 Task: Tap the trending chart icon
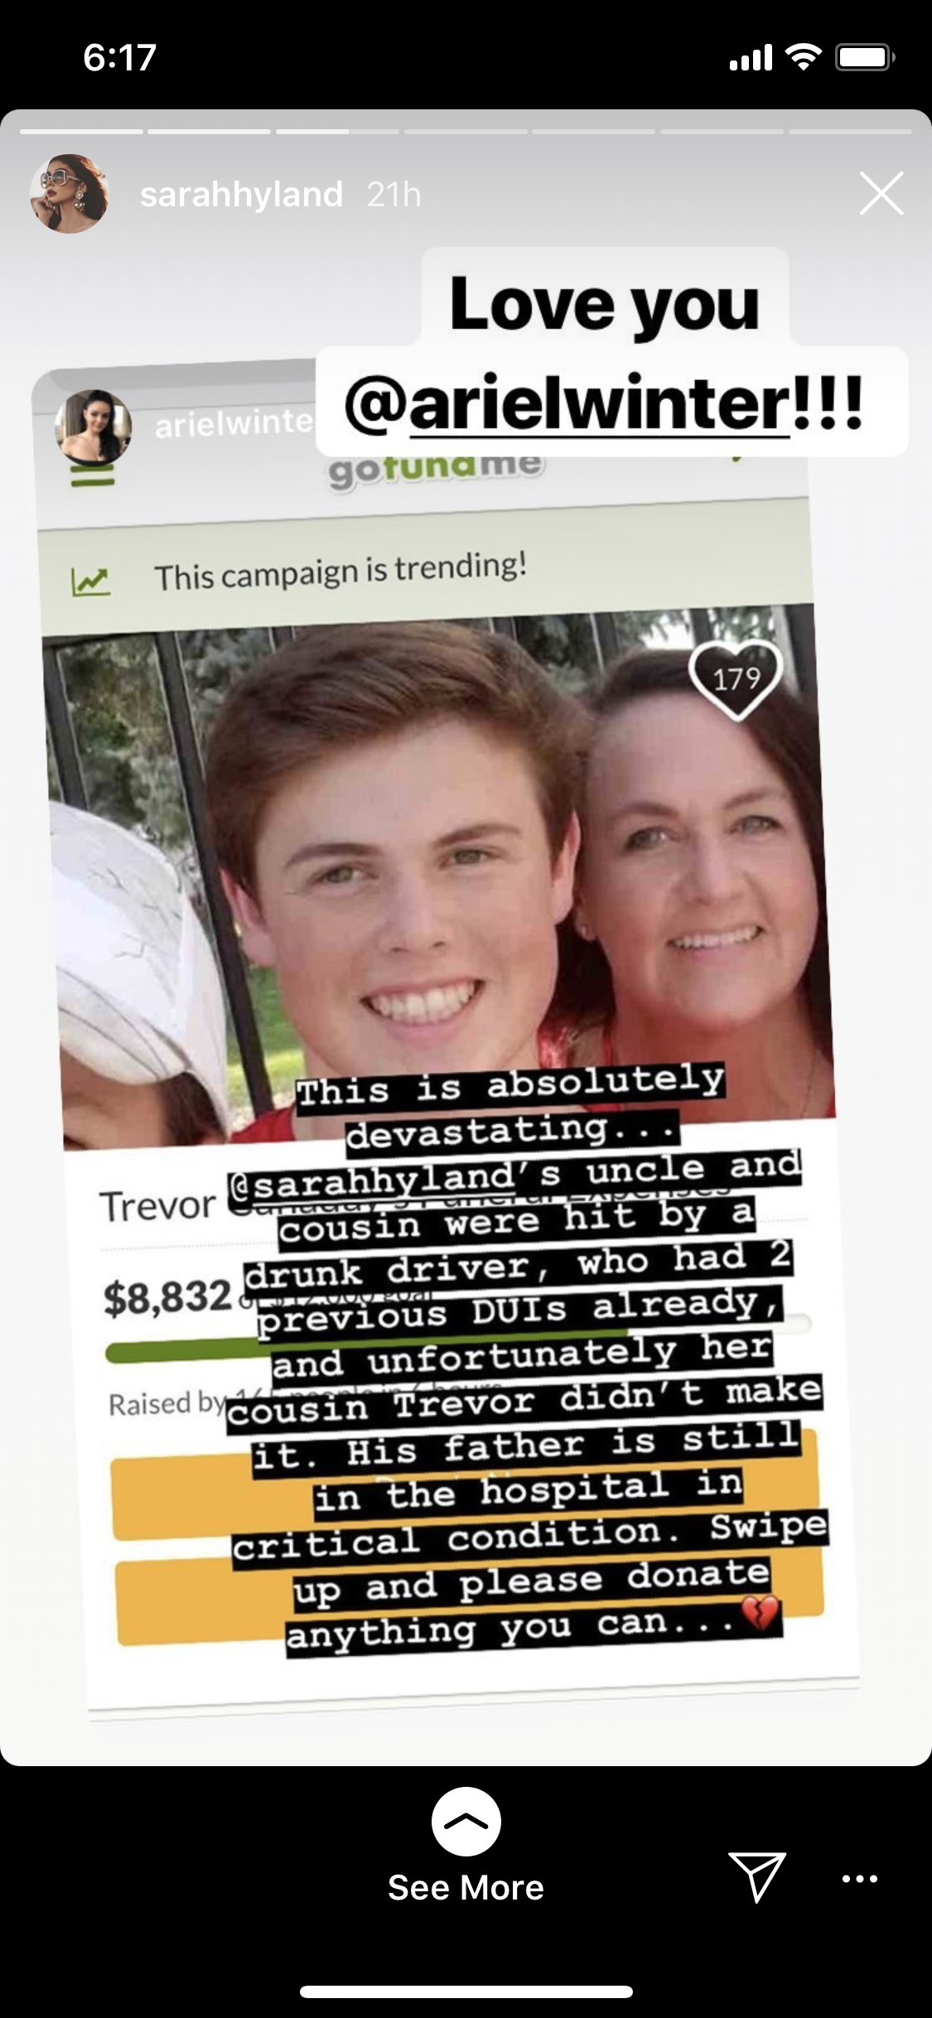(90, 582)
